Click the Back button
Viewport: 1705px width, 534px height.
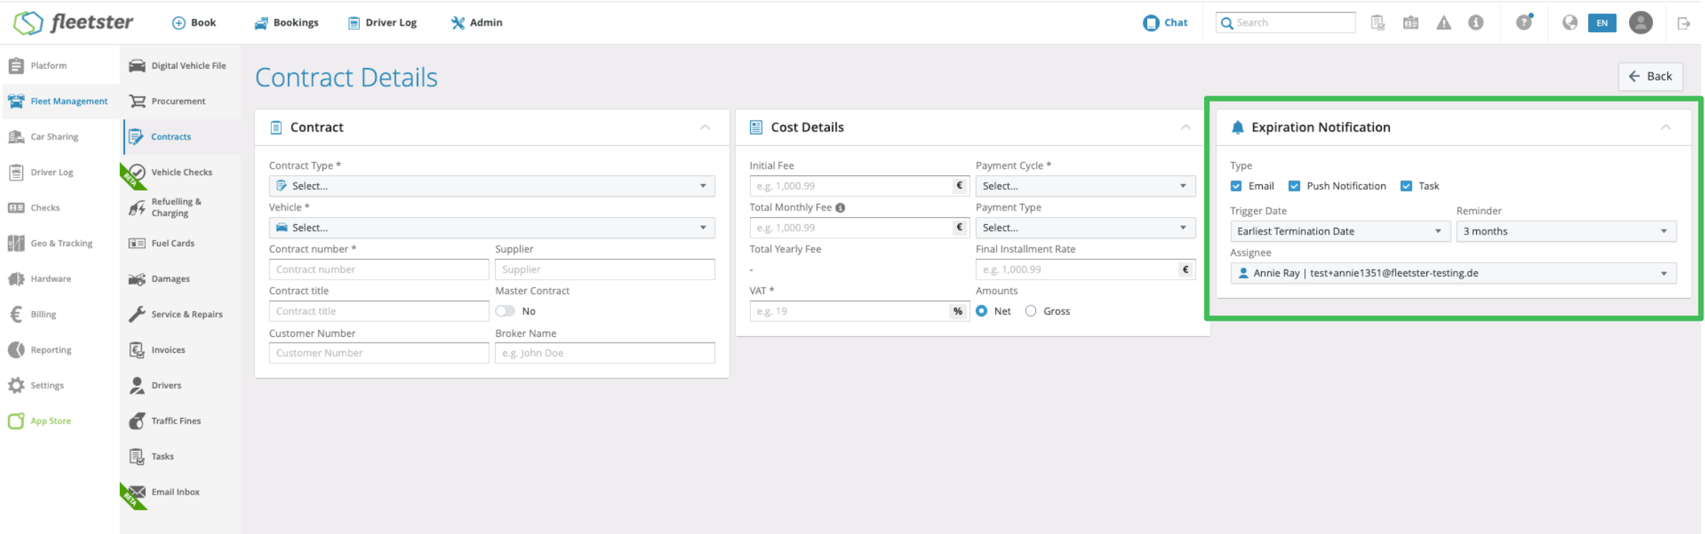(1650, 76)
